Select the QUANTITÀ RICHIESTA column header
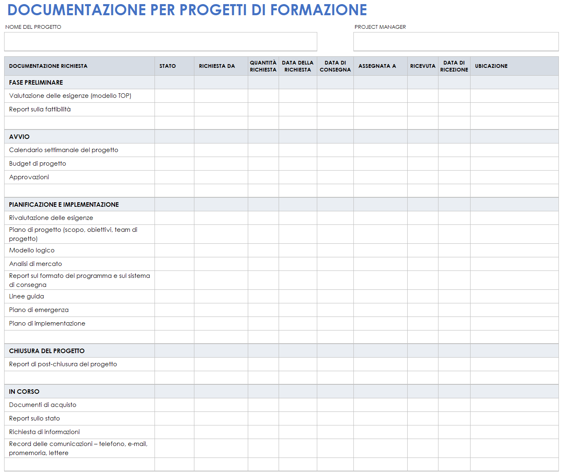 (x=263, y=66)
